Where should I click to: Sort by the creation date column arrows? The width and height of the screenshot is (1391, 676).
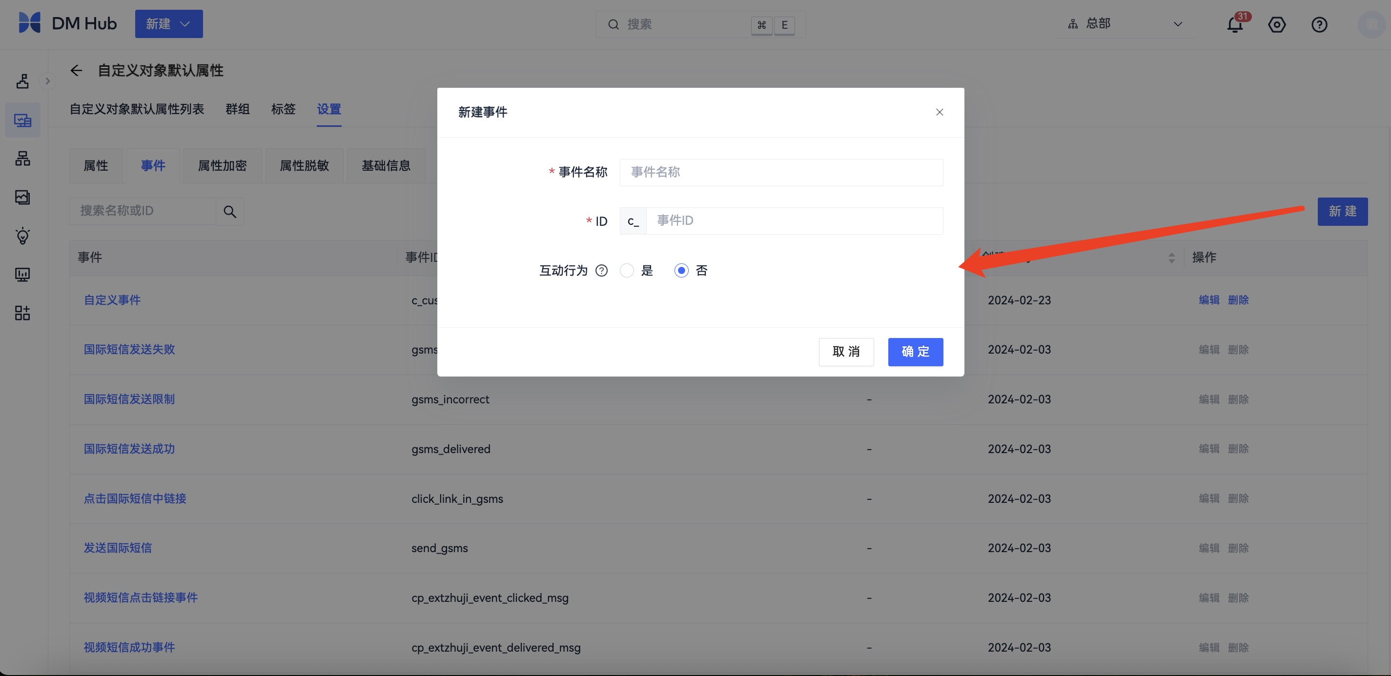[x=1171, y=258]
